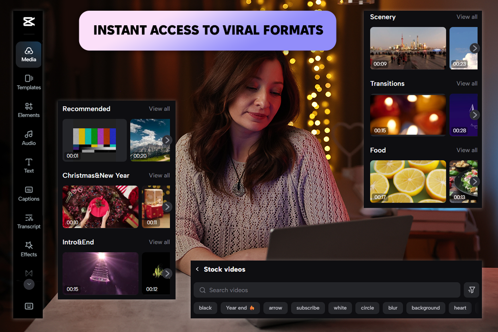498x332 pixels.
Task: Open the 00:12 Intro&End clip
Action: [156, 273]
